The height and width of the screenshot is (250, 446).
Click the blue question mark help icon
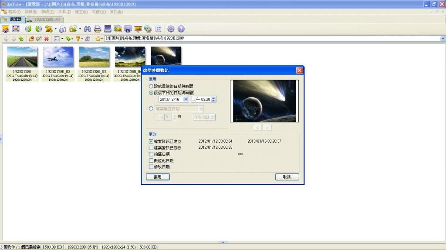coord(181,29)
